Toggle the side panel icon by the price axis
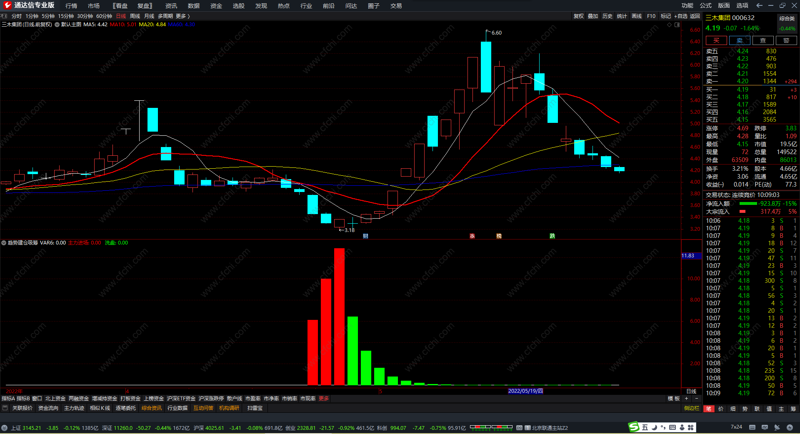 (x=677, y=25)
